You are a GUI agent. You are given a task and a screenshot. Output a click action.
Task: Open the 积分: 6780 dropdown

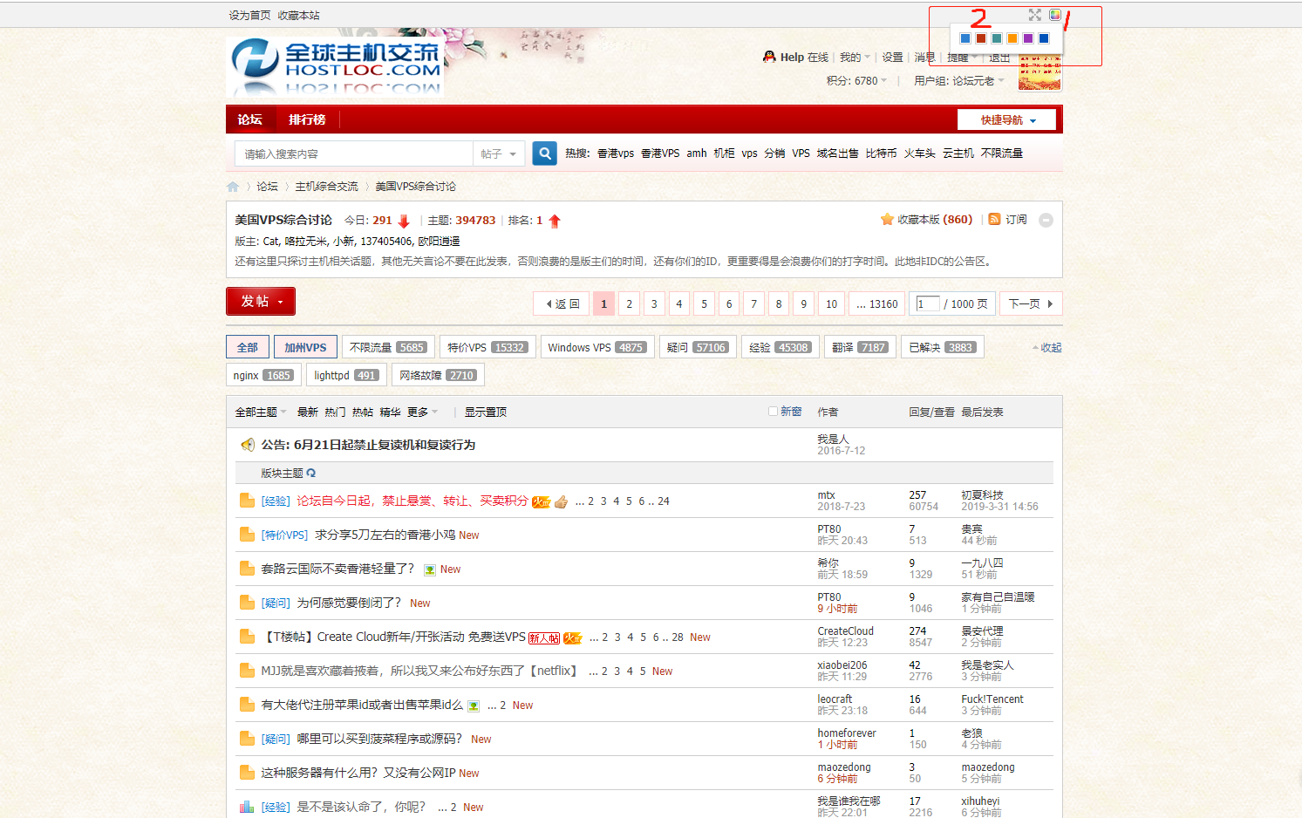click(x=856, y=81)
